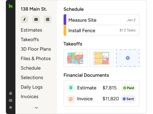This screenshot has height=114, width=153.
Task: Click the Financial Documents heading
Action: (86, 75)
